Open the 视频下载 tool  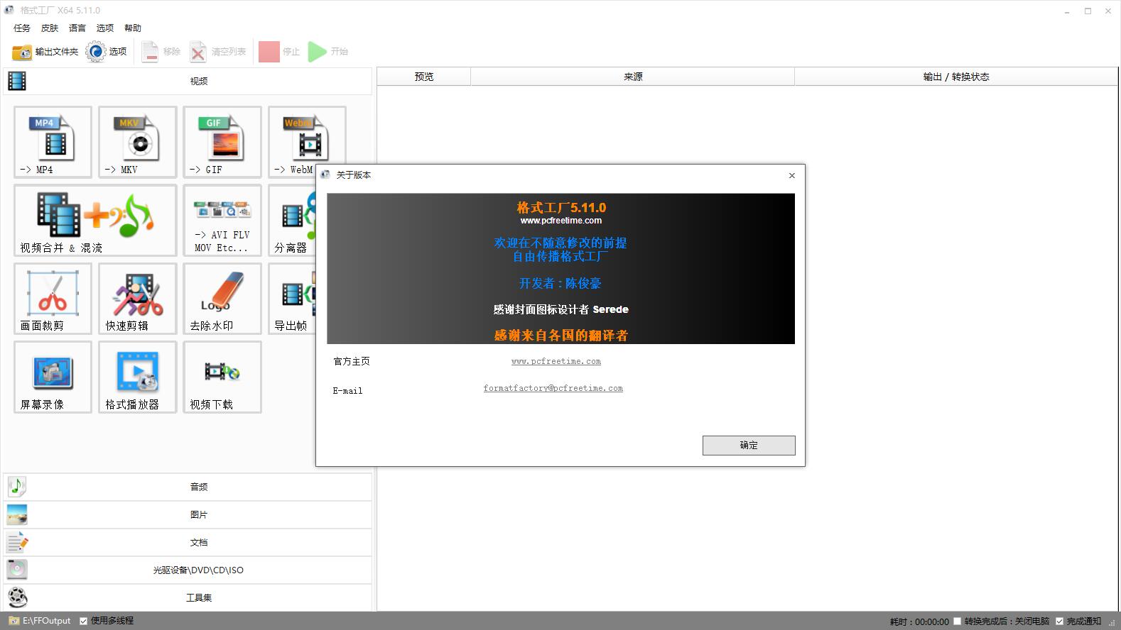(222, 377)
